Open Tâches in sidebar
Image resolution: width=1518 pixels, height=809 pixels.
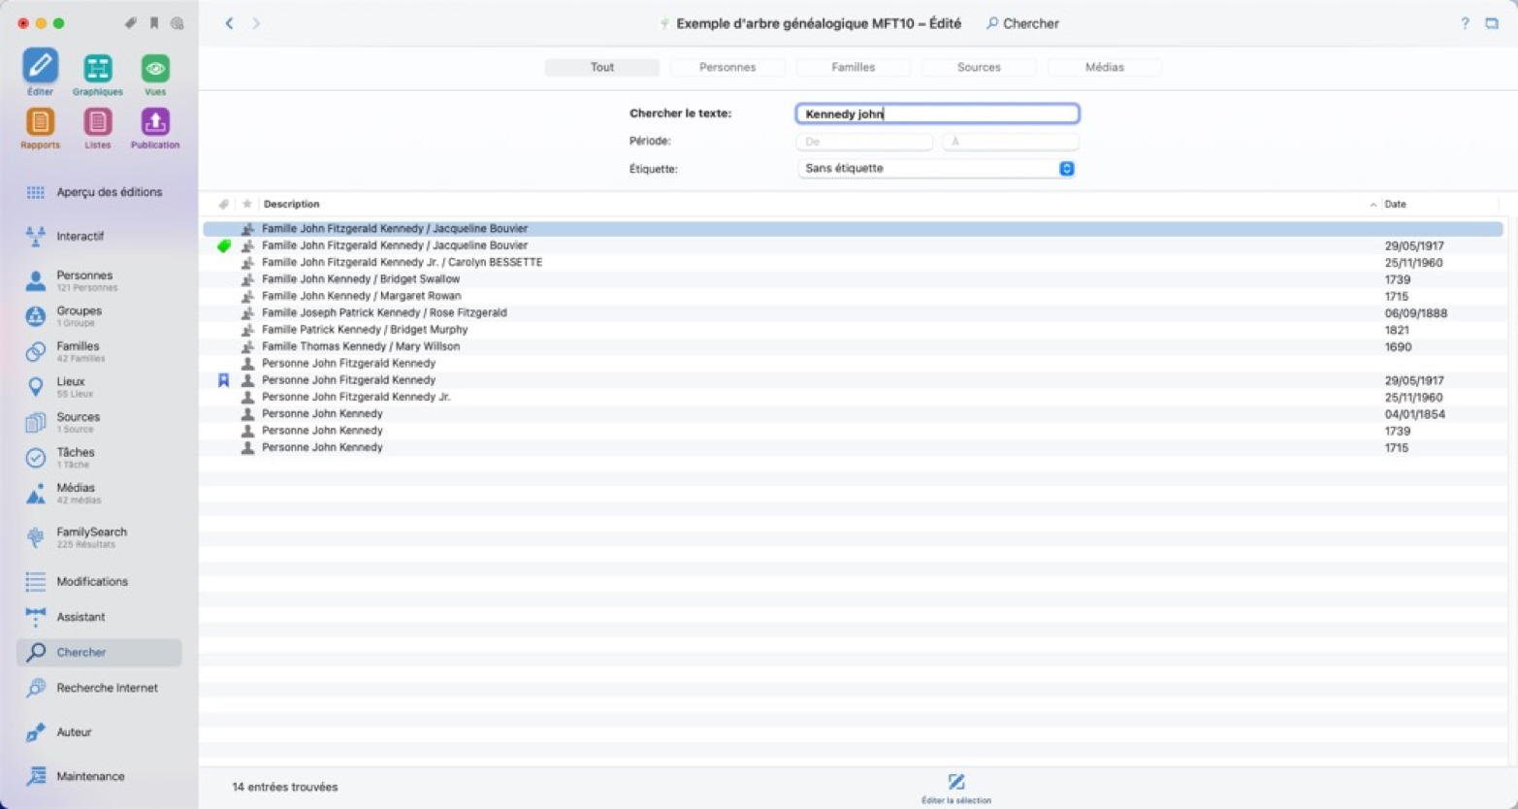(99, 458)
